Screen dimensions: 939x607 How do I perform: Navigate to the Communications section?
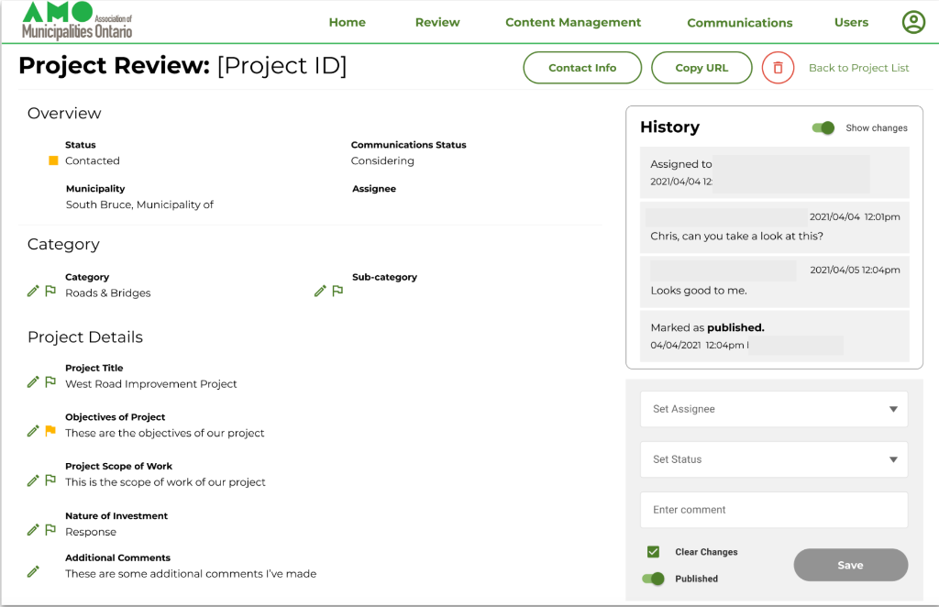click(x=740, y=22)
